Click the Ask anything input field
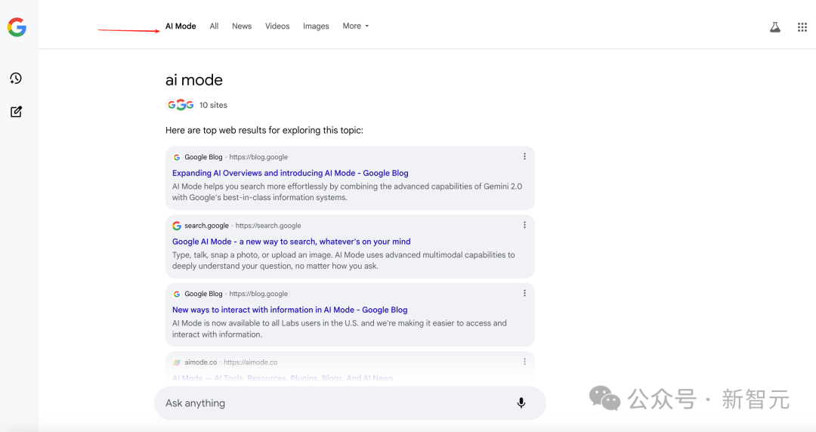816x432 pixels. 332,403
